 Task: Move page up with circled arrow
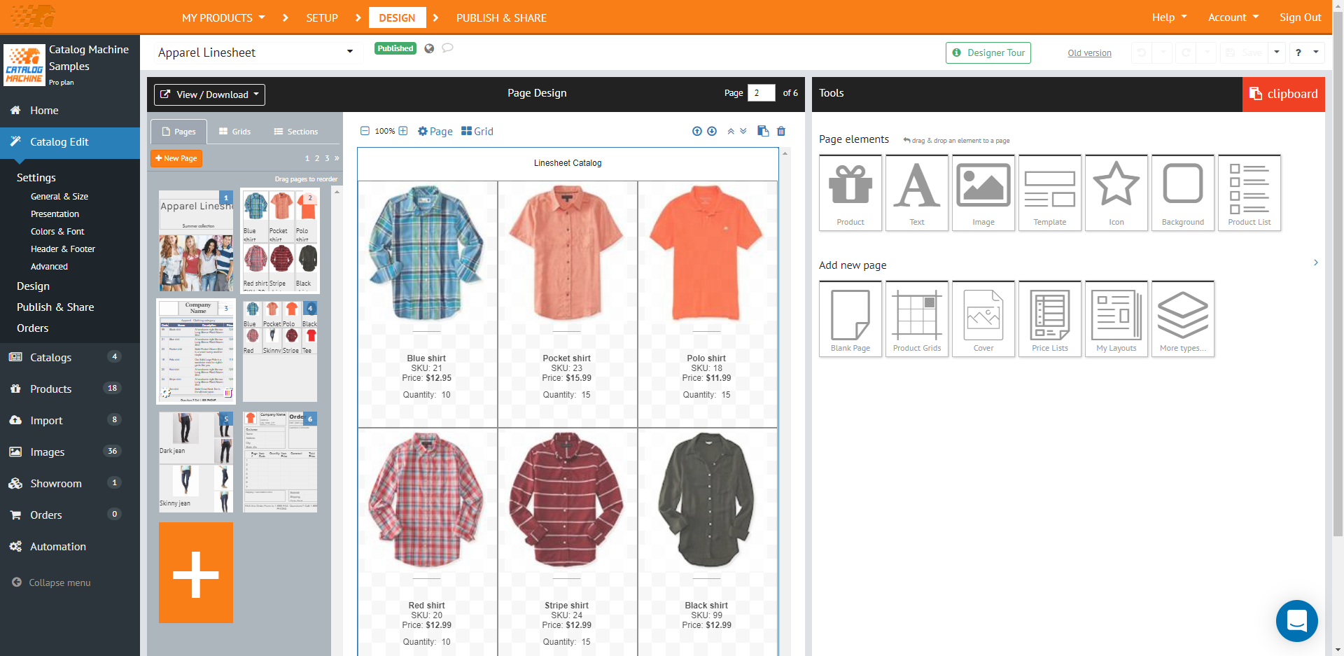(696, 131)
